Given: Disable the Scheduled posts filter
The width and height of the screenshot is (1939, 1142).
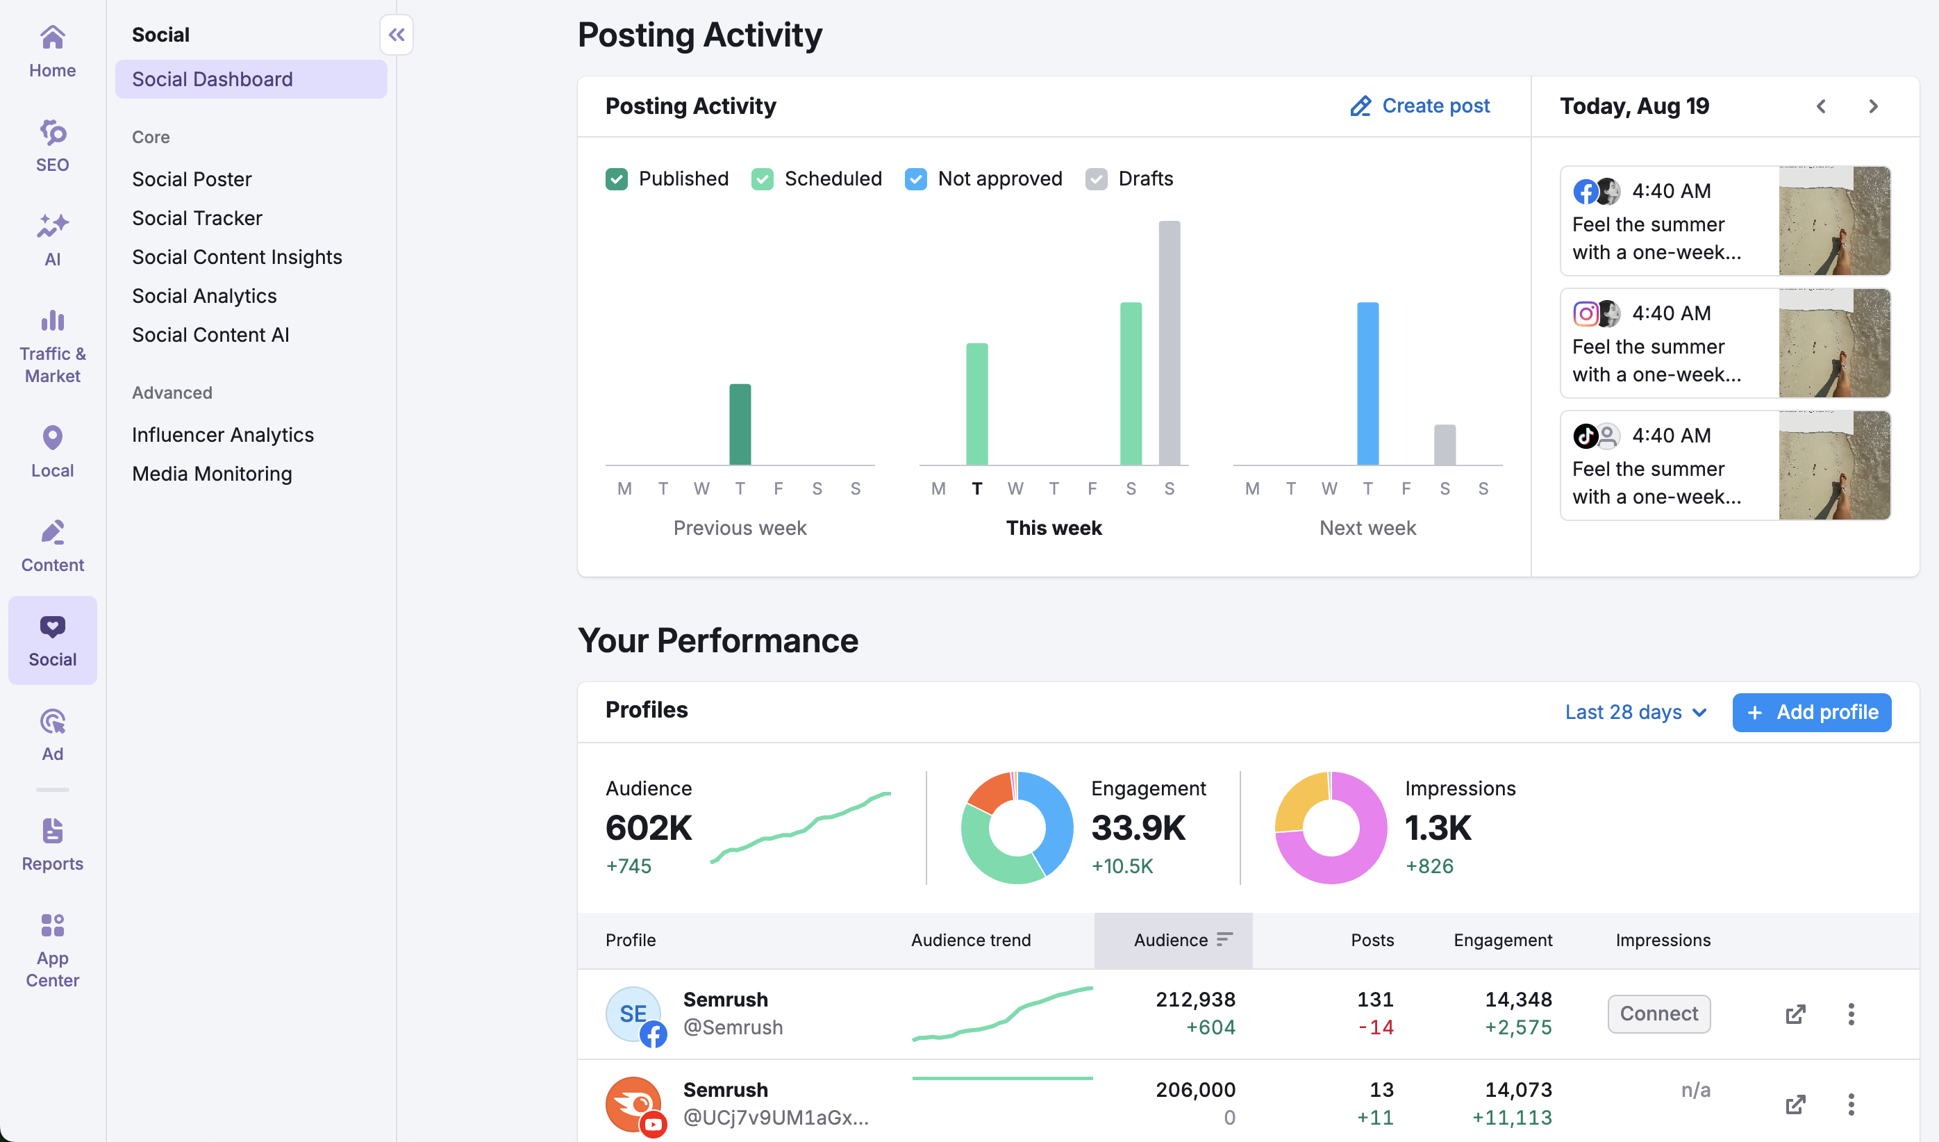Looking at the screenshot, I should point(763,179).
